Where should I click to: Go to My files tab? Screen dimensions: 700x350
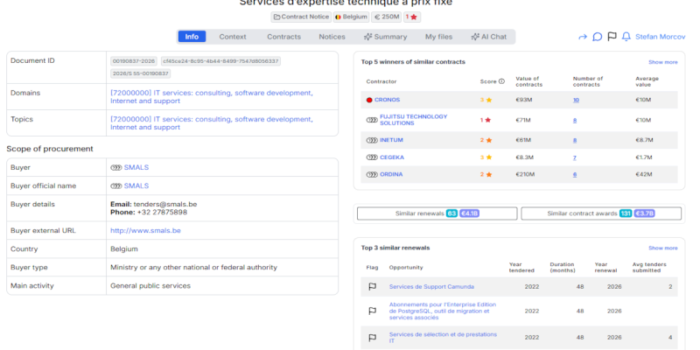coord(438,37)
